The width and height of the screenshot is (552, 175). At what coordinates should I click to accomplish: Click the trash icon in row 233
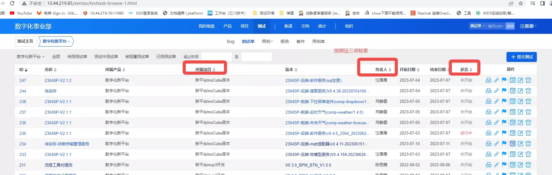(x=528, y=154)
